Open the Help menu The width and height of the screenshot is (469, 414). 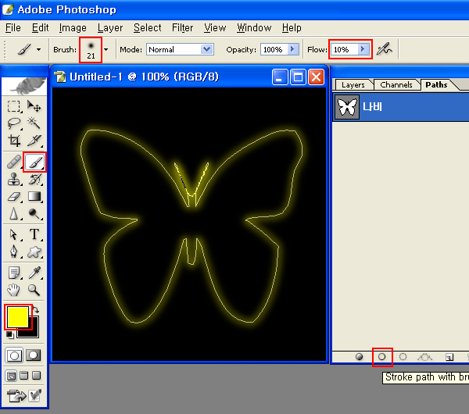pos(292,28)
